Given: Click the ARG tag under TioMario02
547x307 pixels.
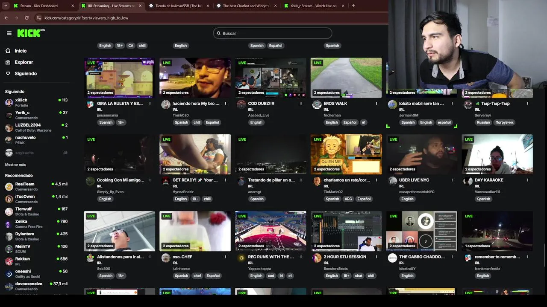Looking at the screenshot, I should [x=348, y=199].
